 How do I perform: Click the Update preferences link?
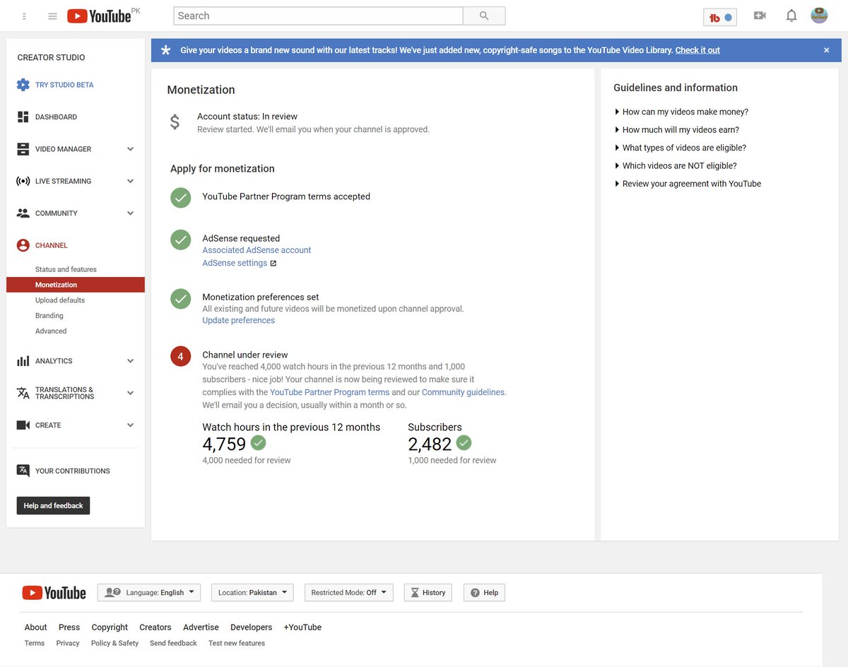coord(238,320)
